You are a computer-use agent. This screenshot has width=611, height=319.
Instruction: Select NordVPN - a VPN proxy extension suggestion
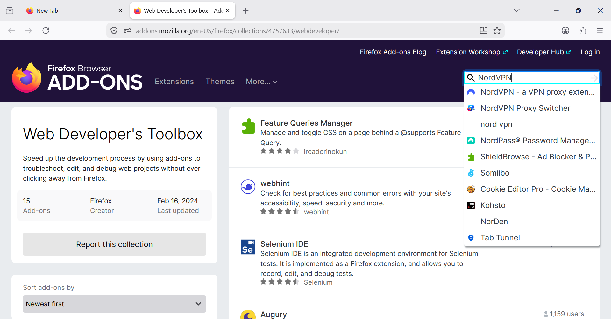532,92
